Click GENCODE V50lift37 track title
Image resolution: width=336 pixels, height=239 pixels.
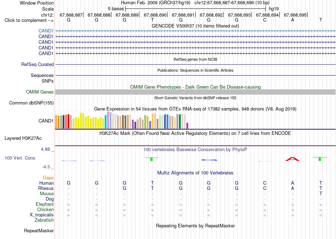195,26
